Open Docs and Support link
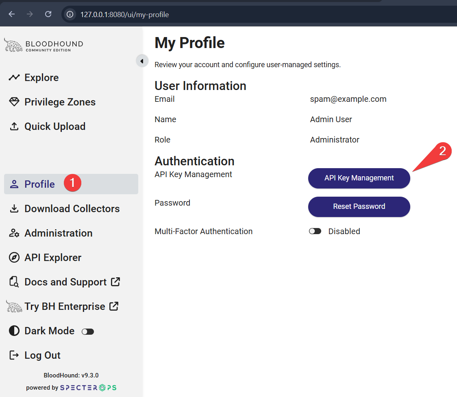The height and width of the screenshot is (397, 457). click(65, 282)
